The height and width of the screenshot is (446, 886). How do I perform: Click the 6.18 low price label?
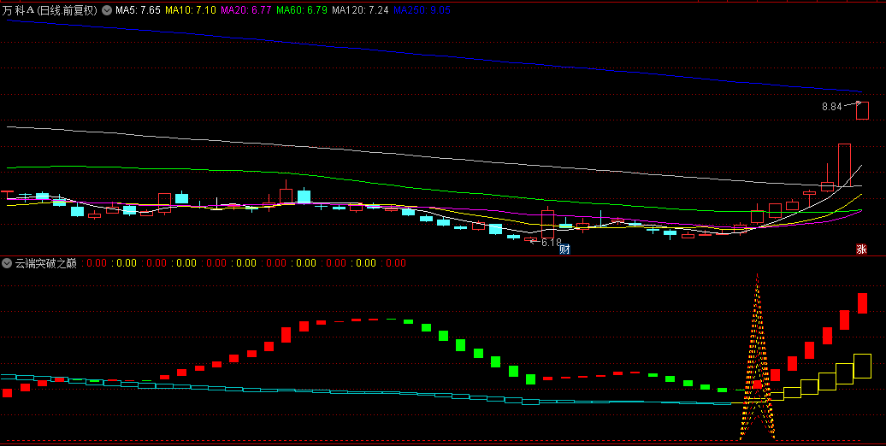click(552, 242)
